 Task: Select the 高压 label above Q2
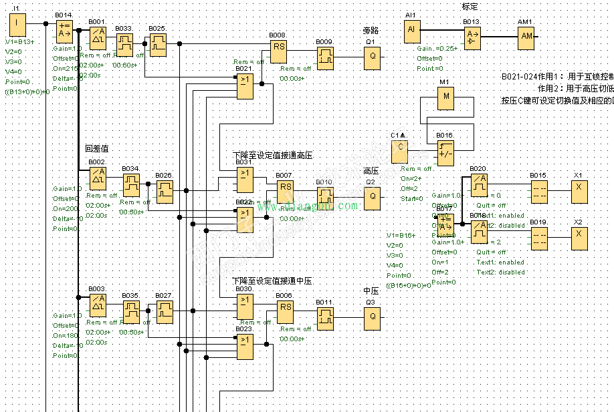(x=371, y=171)
